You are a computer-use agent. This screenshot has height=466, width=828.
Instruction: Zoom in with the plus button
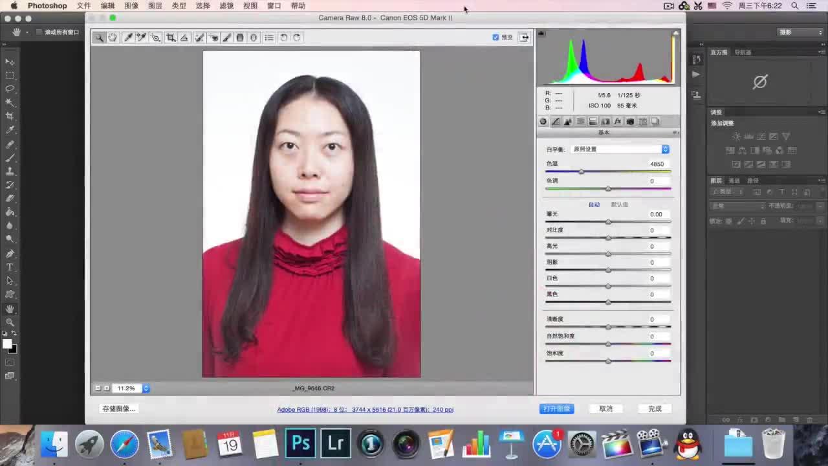pos(107,388)
